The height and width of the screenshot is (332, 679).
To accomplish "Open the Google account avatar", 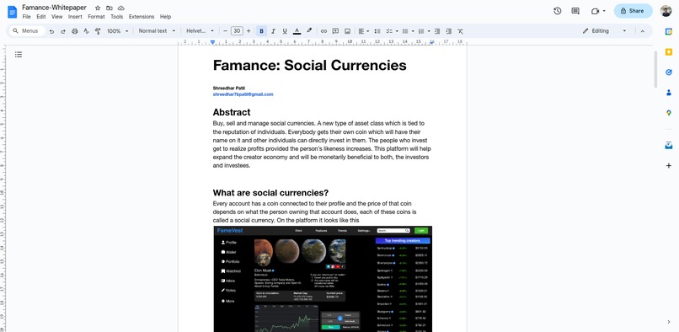I will (666, 11).
